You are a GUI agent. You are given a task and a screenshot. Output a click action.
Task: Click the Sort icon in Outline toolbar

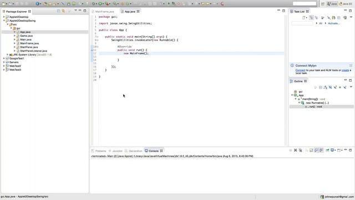326,87
